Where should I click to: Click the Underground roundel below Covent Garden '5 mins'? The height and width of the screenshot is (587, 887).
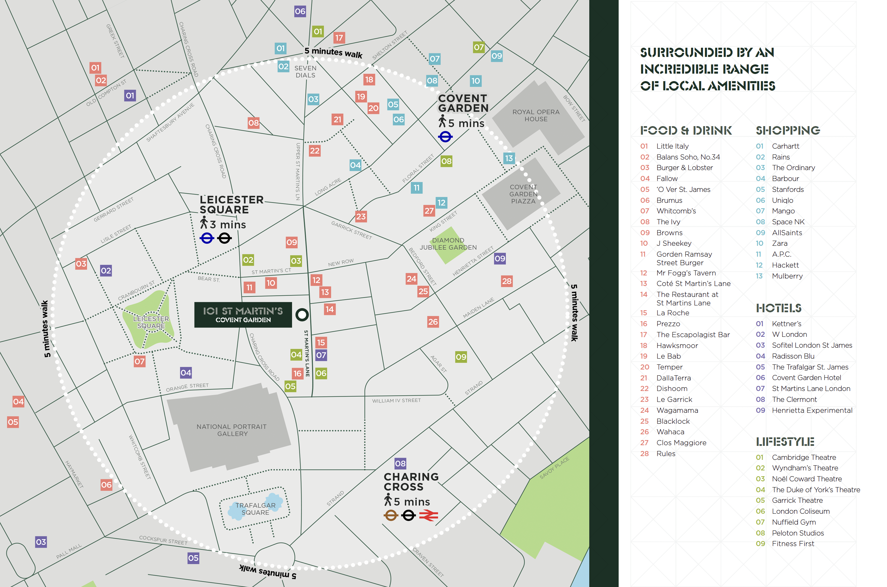point(445,137)
